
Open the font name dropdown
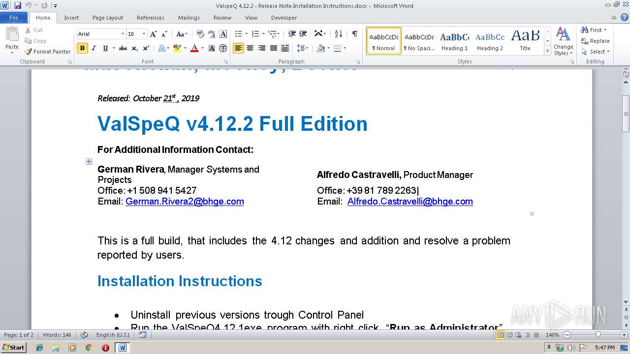123,34
